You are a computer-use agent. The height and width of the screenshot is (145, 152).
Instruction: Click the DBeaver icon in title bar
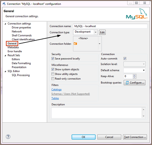[x=4, y=4]
